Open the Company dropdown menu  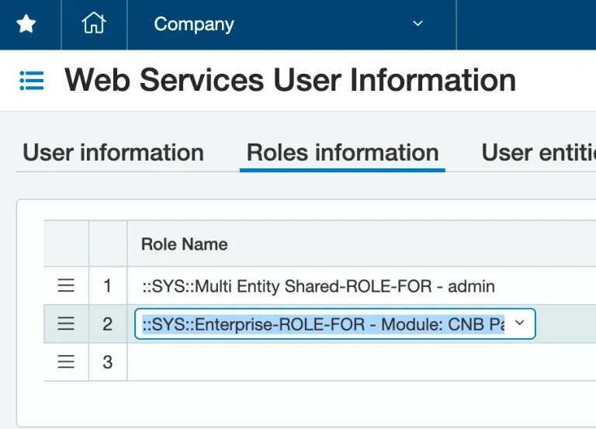[x=292, y=24]
